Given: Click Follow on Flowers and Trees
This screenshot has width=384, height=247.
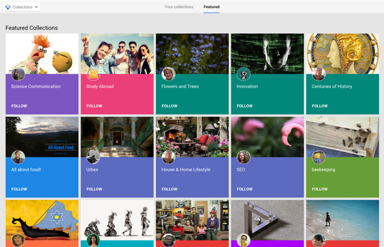Looking at the screenshot, I should pos(169,106).
